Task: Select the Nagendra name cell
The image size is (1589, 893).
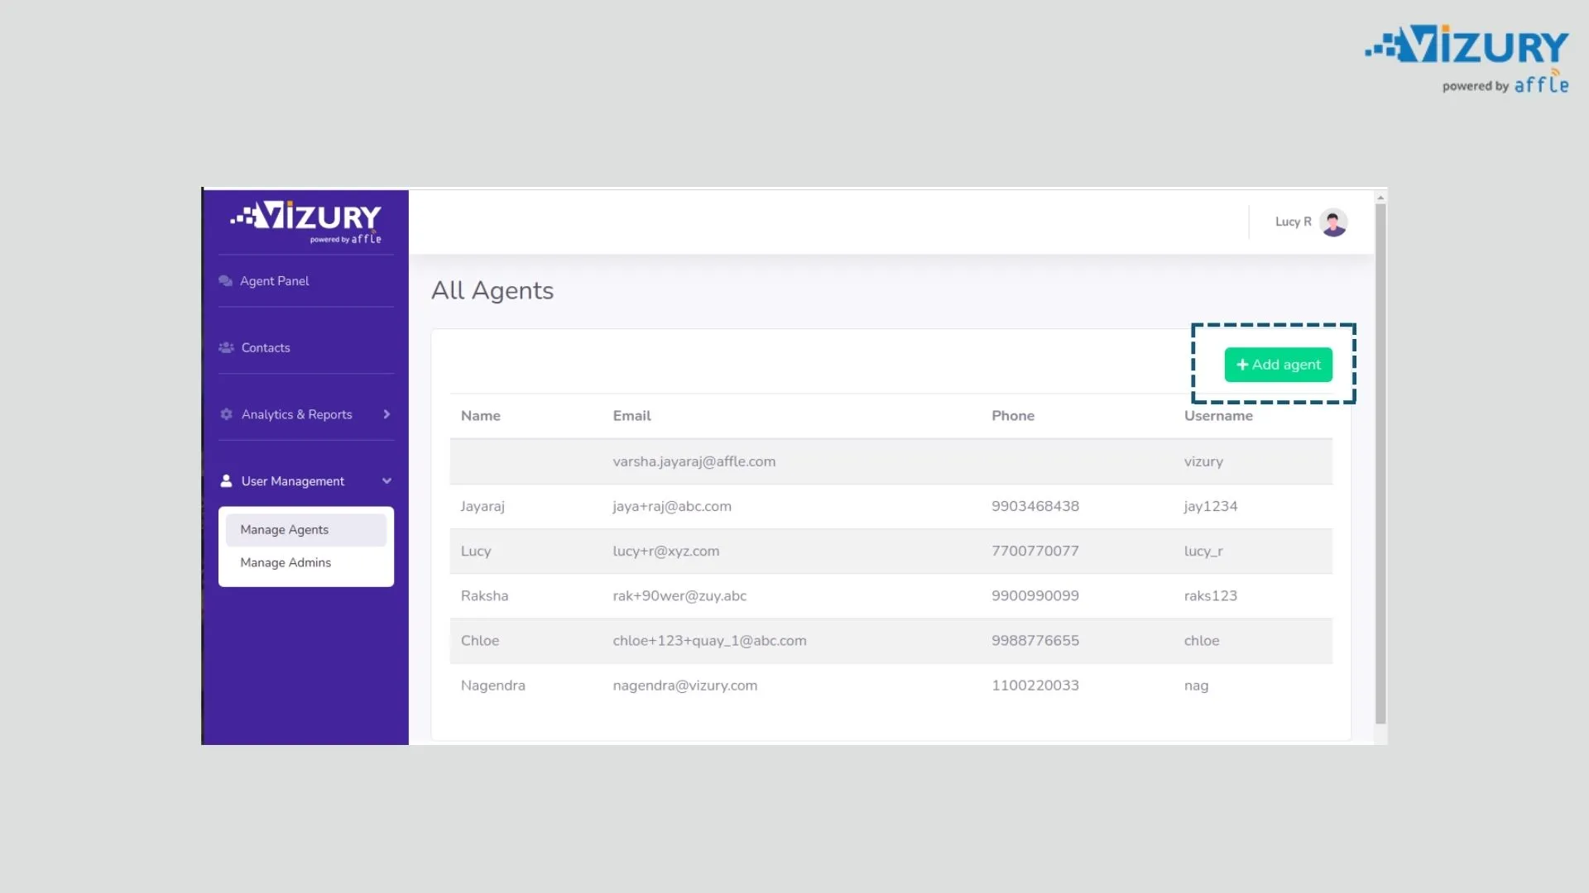Action: pyautogui.click(x=493, y=685)
